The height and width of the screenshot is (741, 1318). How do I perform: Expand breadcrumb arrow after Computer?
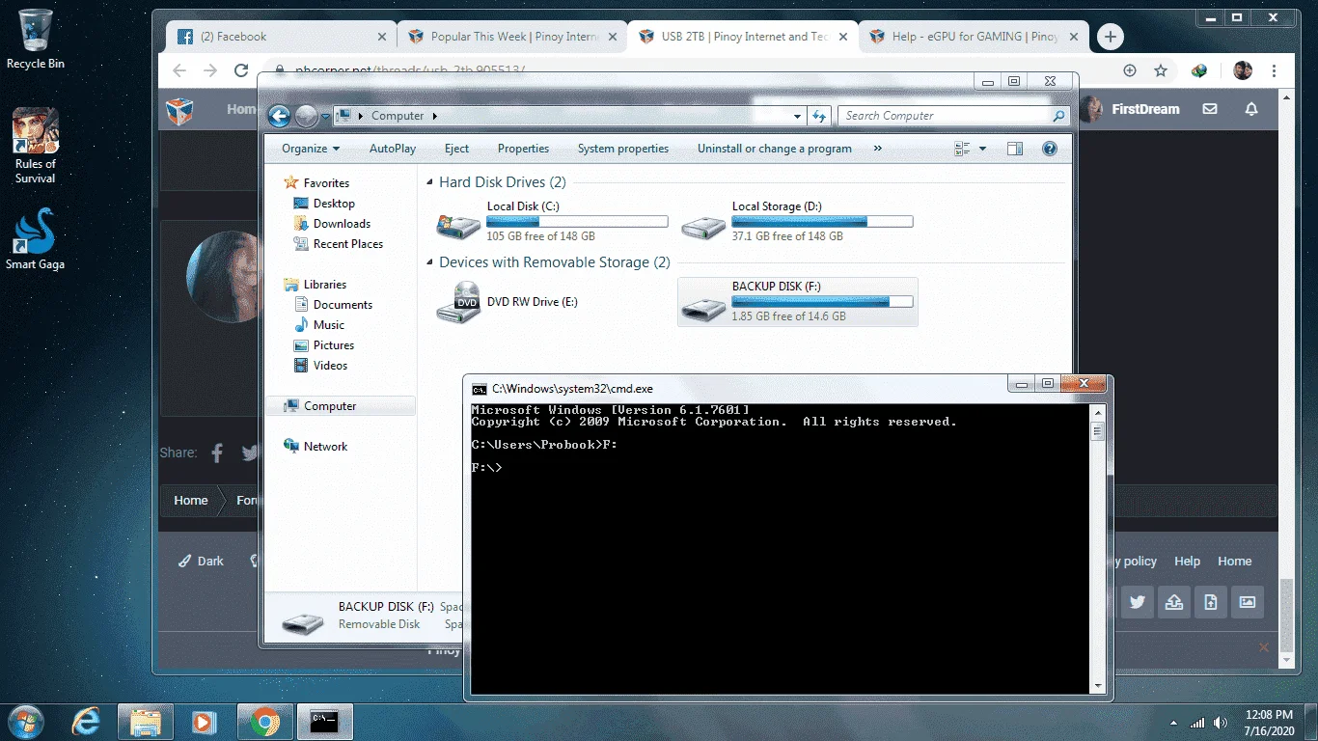pos(434,116)
